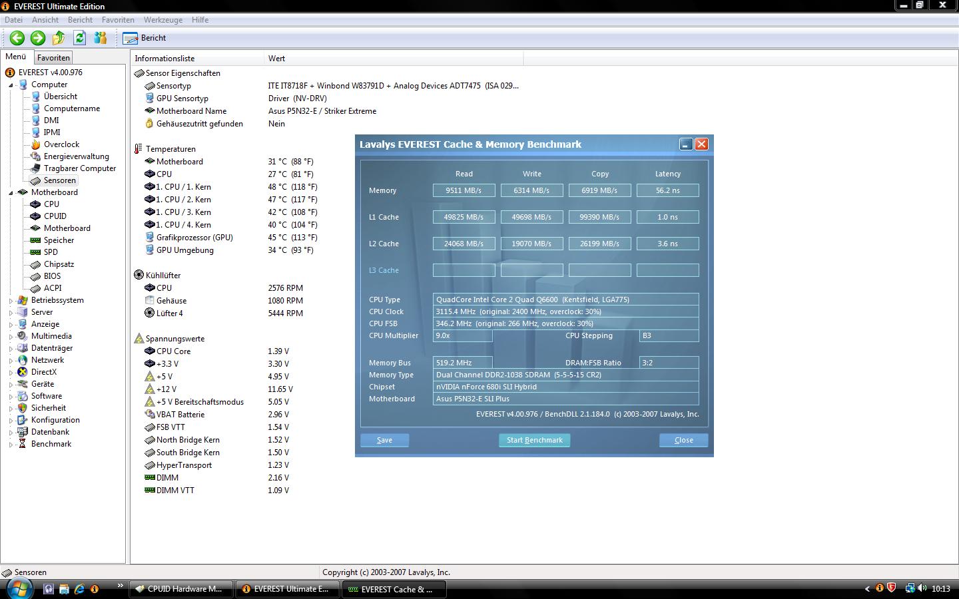
Task: Open the Bericht report button in toolbar
Action: click(x=145, y=38)
